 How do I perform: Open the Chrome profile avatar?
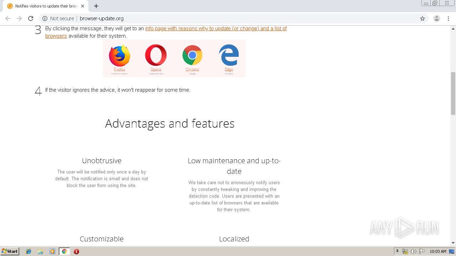click(x=436, y=18)
